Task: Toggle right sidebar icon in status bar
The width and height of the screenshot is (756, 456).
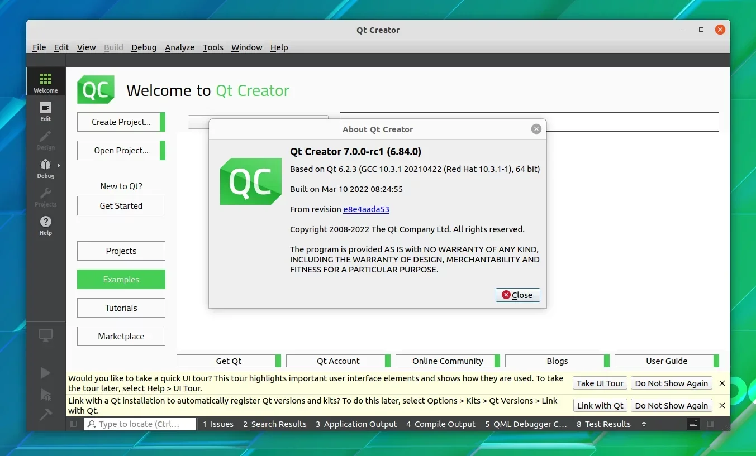Action: (x=710, y=424)
